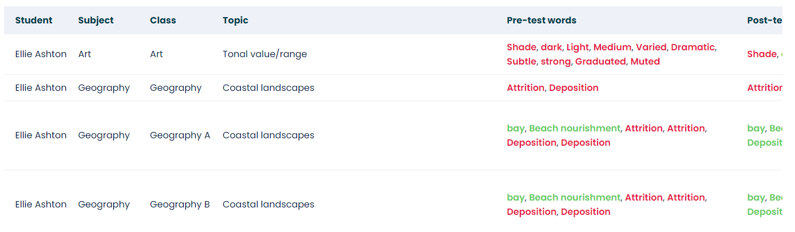The image size is (795, 232).
Task: Click the Topic column header
Action: pos(235,21)
